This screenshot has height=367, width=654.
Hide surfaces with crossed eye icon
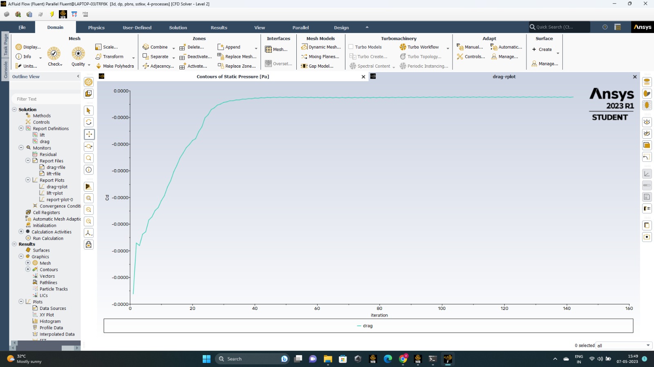tap(647, 133)
